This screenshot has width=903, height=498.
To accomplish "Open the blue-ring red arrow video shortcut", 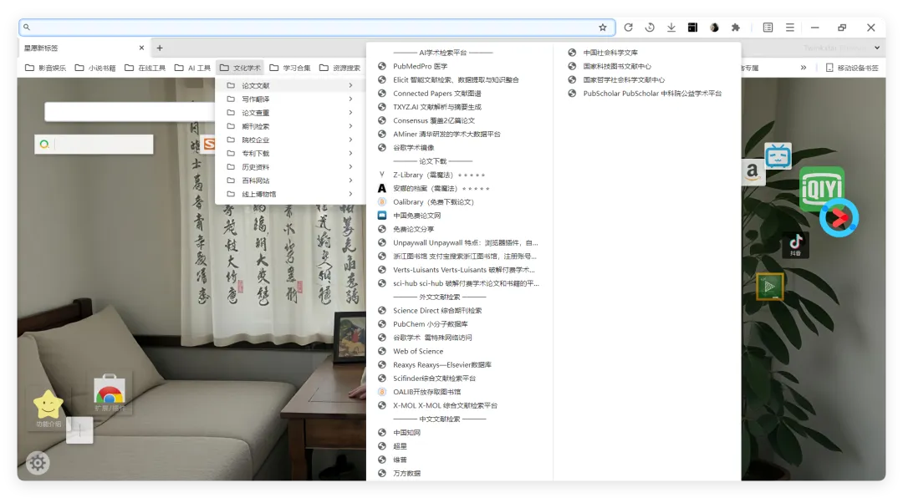I will (839, 217).
